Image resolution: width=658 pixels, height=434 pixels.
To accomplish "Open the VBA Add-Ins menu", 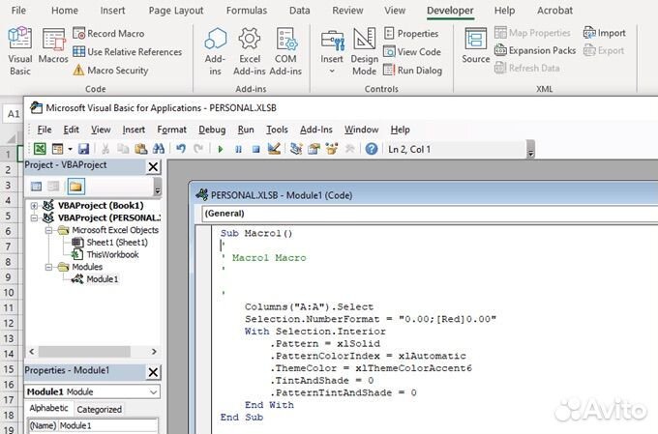I will click(316, 130).
